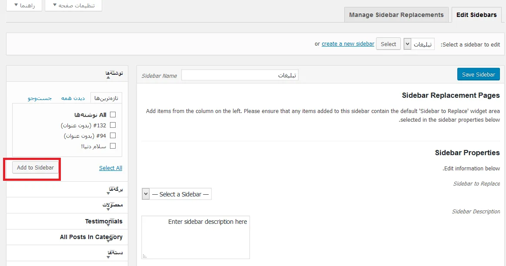The image size is (506, 266).
Task: Click the Select All link
Action: click(x=111, y=168)
